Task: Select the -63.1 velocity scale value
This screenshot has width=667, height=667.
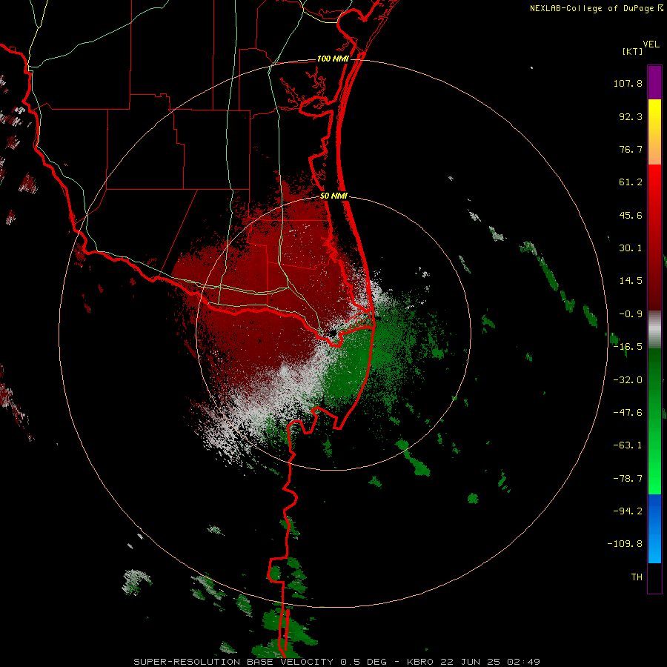Action: (628, 445)
